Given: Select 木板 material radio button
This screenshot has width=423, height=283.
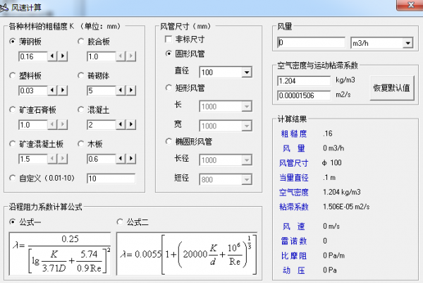Looking at the screenshot, I should pyautogui.click(x=80, y=144).
